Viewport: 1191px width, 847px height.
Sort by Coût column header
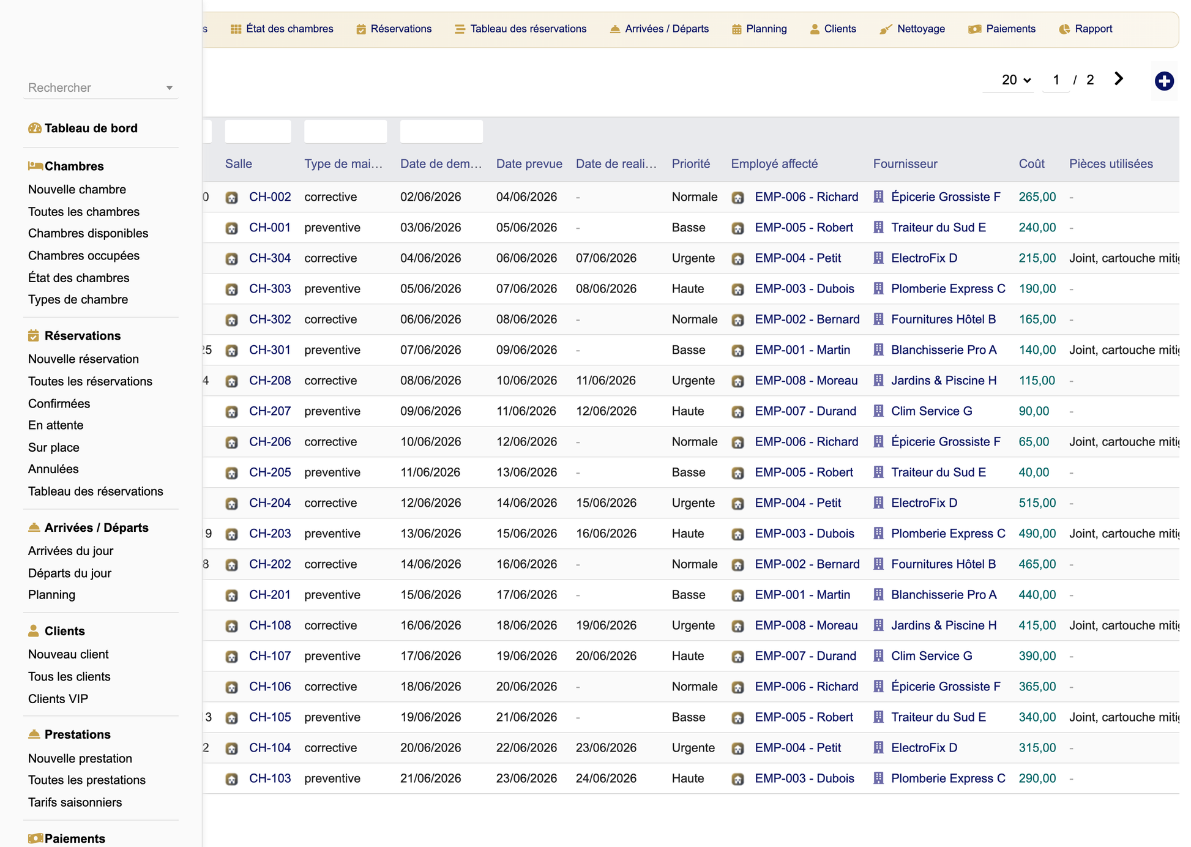[x=1031, y=164]
